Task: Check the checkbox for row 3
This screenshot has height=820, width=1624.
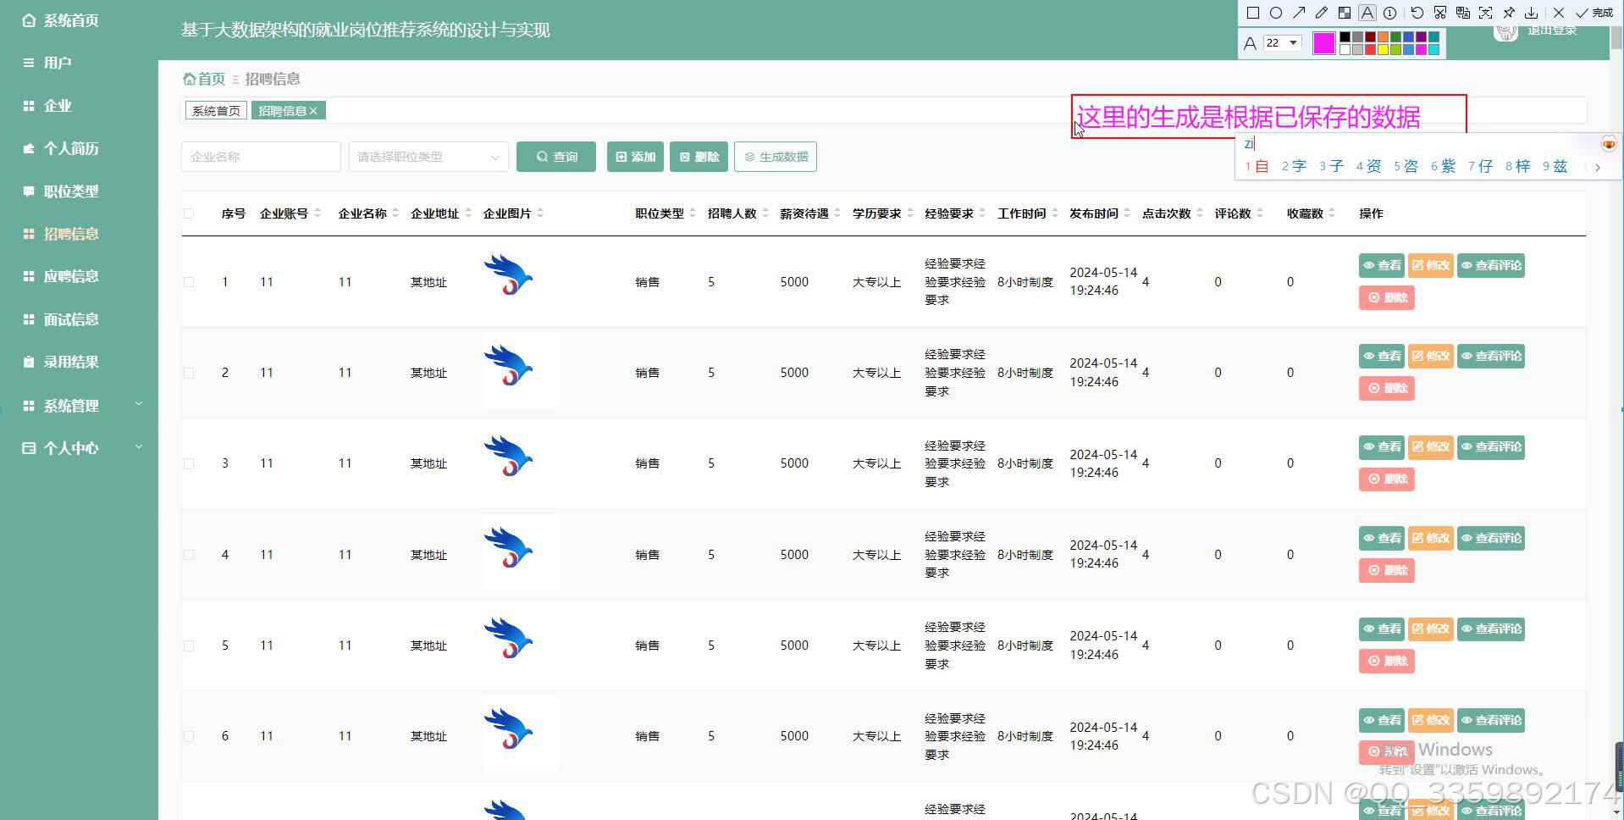Action: click(189, 463)
